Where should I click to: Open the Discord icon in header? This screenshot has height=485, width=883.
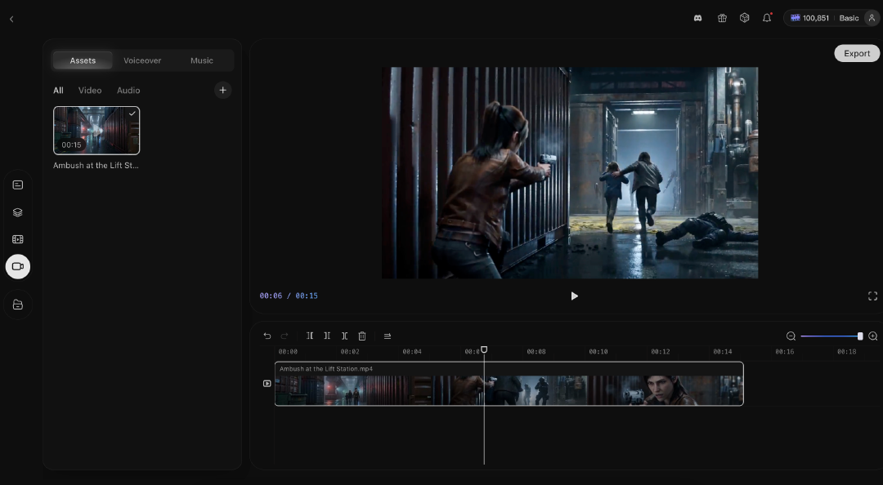[x=697, y=18]
